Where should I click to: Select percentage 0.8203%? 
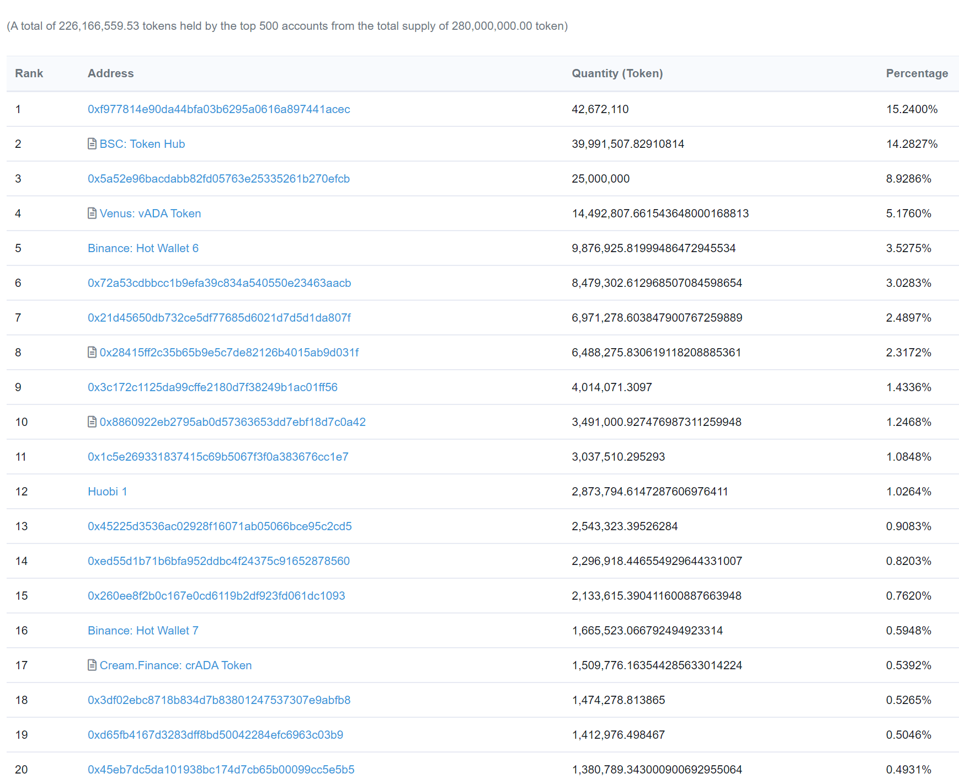pos(909,561)
